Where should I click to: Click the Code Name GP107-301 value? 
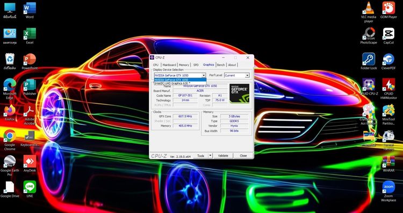pos(185,95)
